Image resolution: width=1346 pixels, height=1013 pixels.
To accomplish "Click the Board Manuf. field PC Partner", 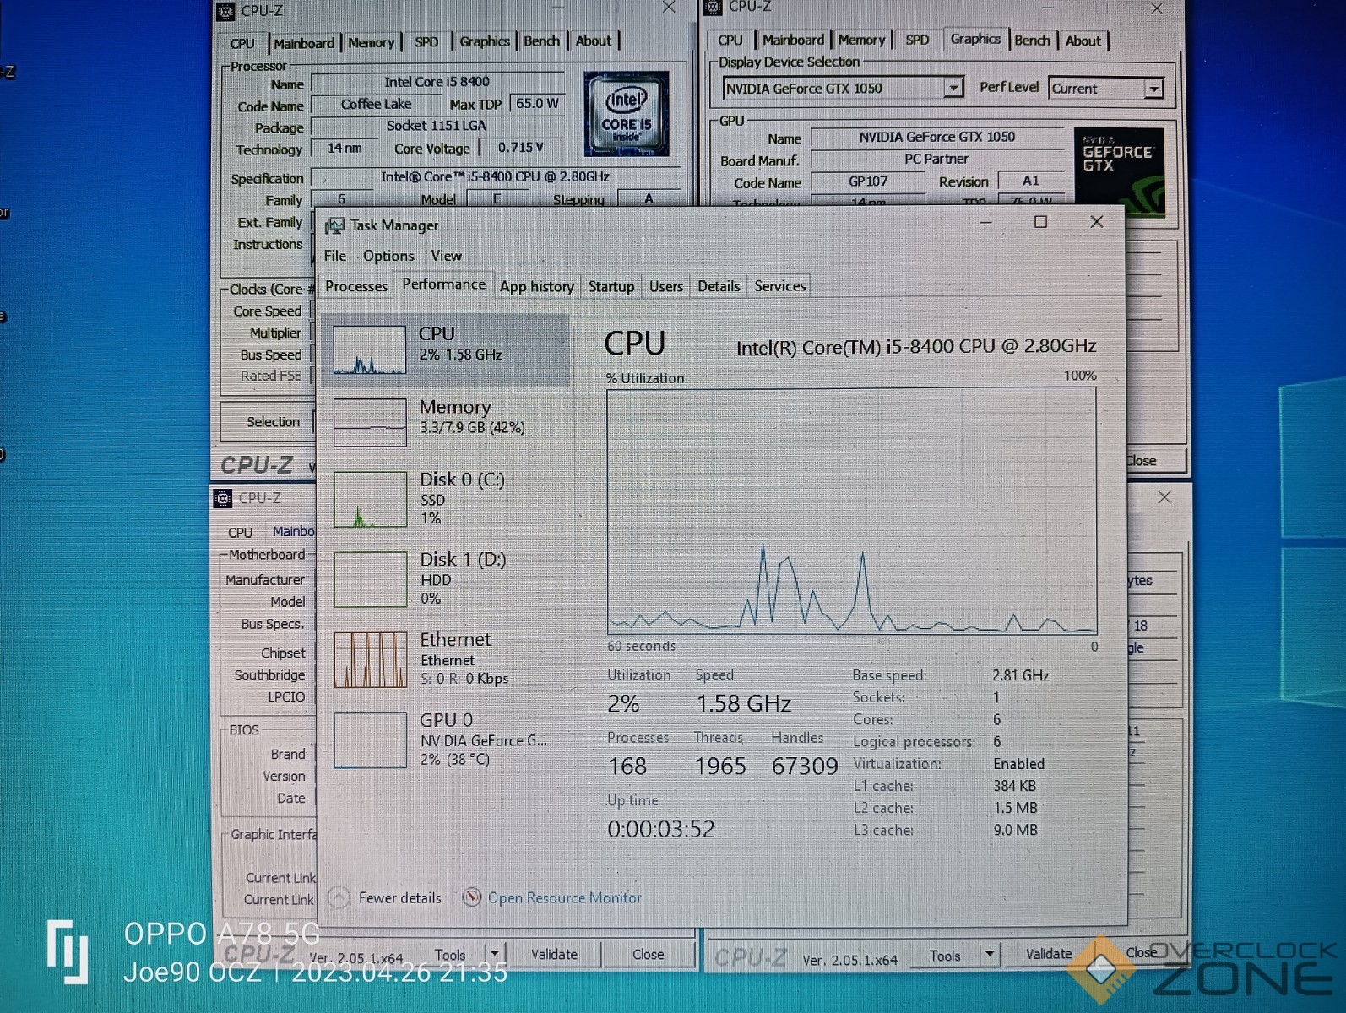I will pos(937,159).
